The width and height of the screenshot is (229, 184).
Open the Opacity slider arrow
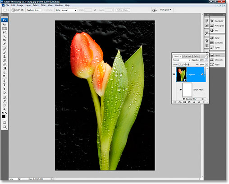(206, 60)
